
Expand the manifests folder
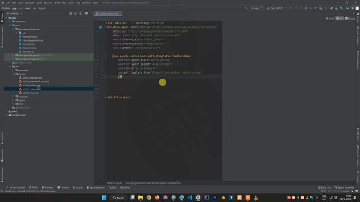10,21
